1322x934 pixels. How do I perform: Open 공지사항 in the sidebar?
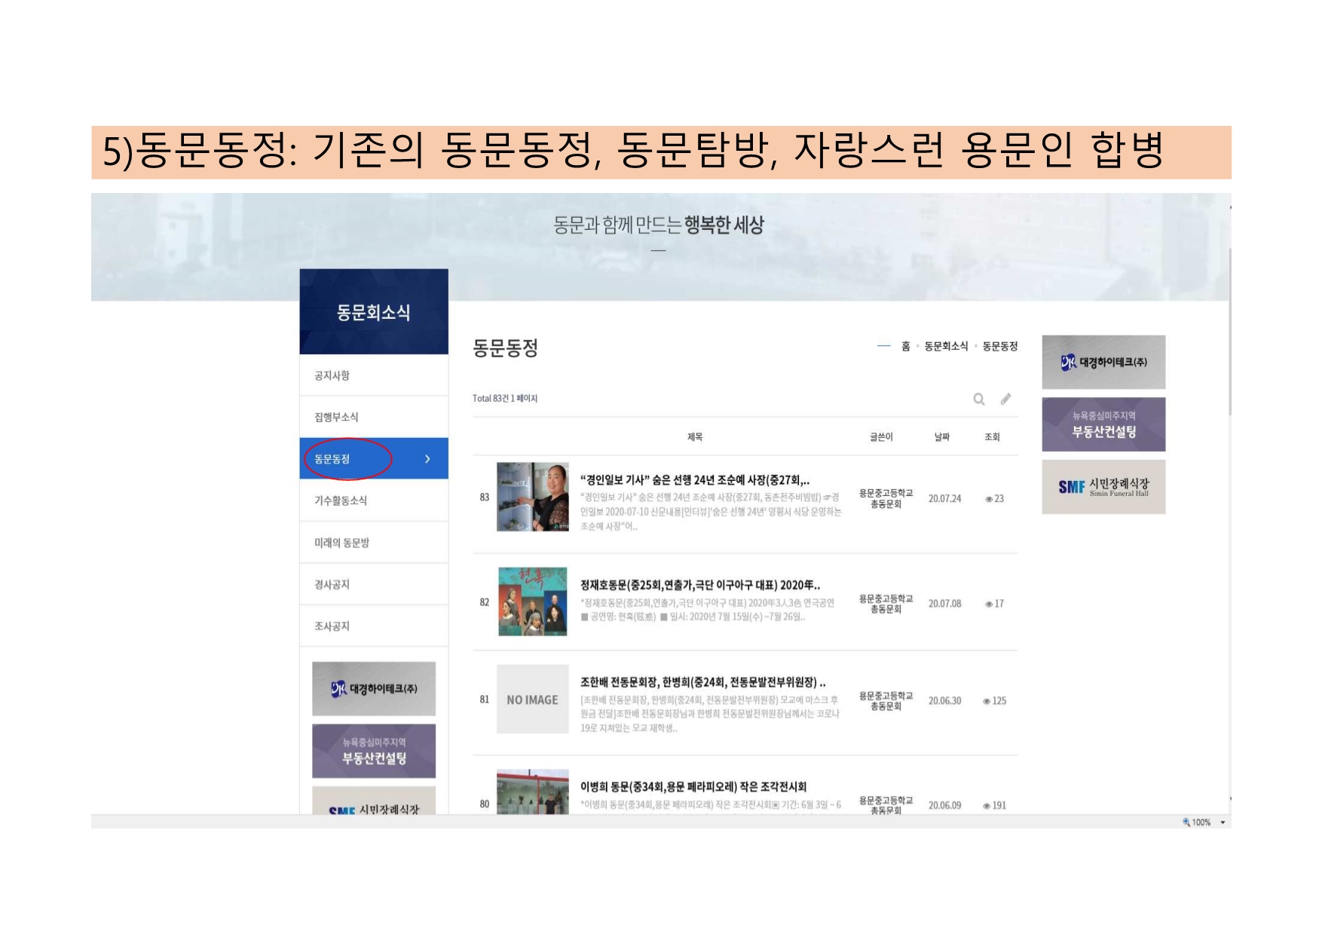(x=374, y=375)
